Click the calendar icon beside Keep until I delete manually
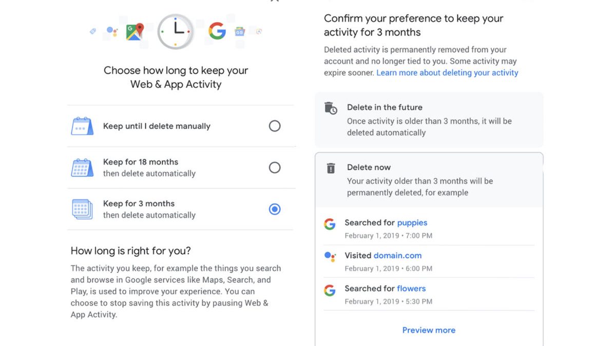 82,126
